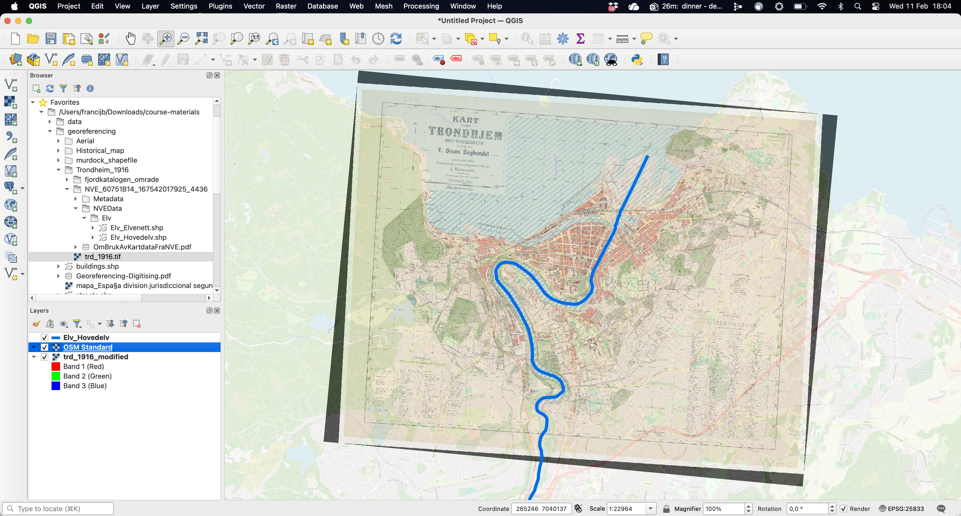Open the Processing Toolbox gear icon
Image resolution: width=961 pixels, height=516 pixels.
(563, 39)
